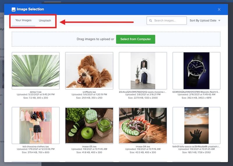Close the Image Selection dialog
This screenshot has width=233, height=166.
(219, 10)
